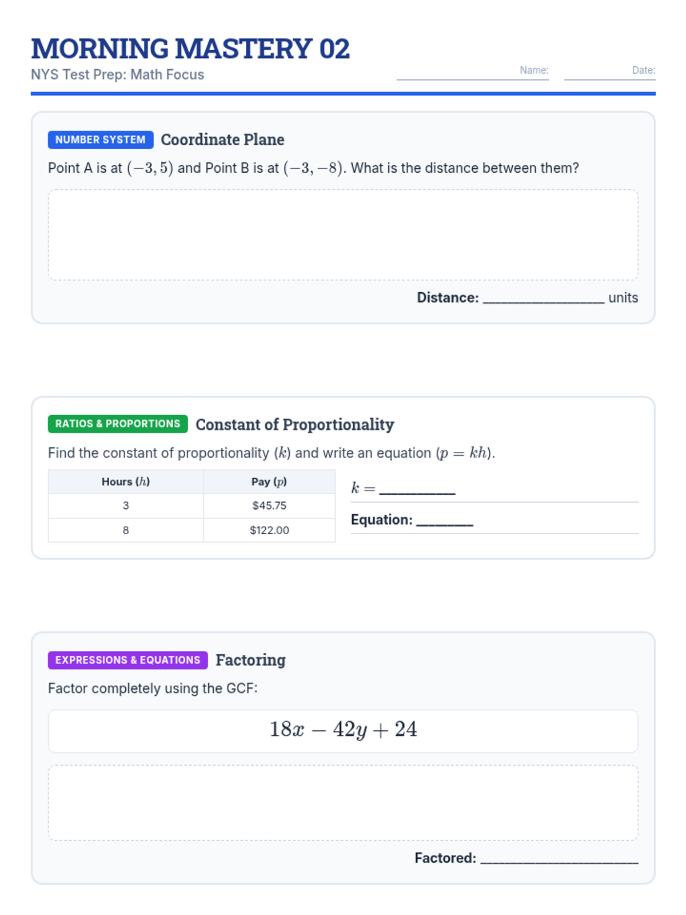The width and height of the screenshot is (686, 915).
Task: Click the Equation answer blank
Action: pos(445,520)
